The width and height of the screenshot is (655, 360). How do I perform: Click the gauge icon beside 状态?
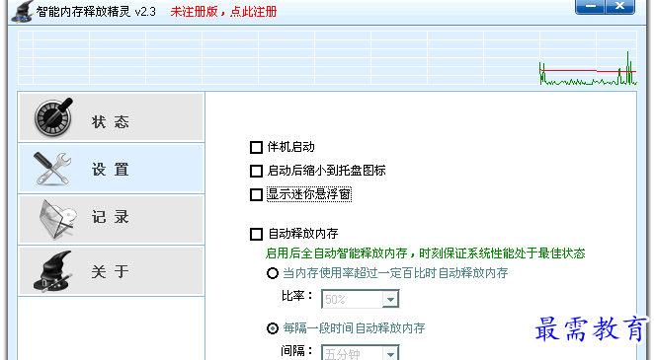click(53, 118)
